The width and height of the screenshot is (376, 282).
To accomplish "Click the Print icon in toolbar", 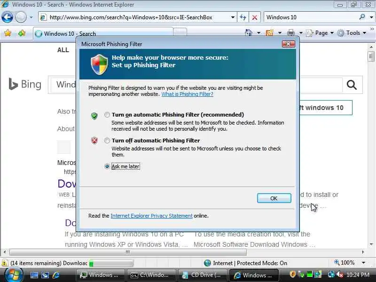I will pyautogui.click(x=291, y=32).
